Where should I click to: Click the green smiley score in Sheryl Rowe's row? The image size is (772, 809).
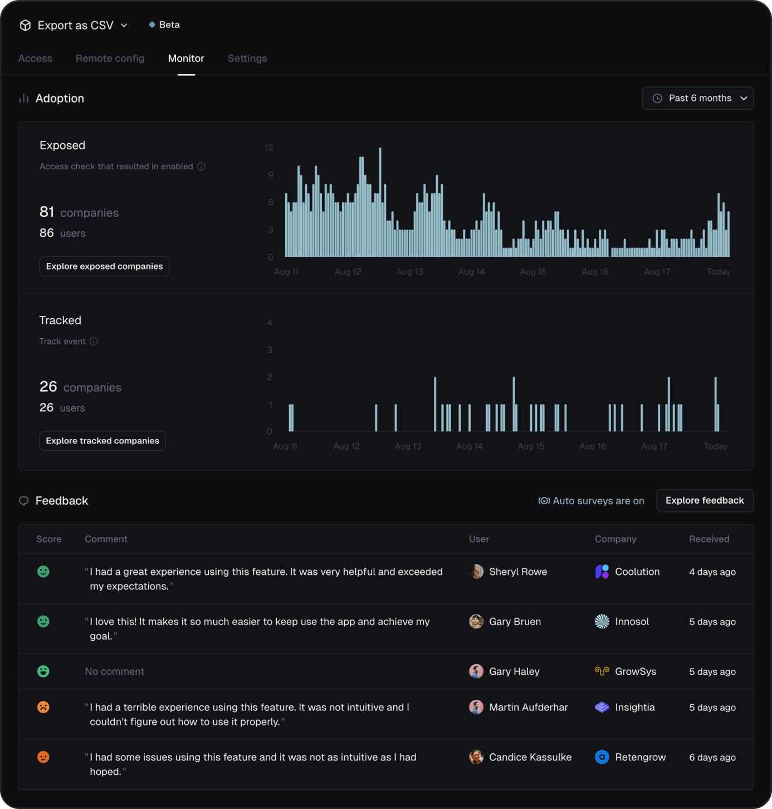[x=43, y=572]
